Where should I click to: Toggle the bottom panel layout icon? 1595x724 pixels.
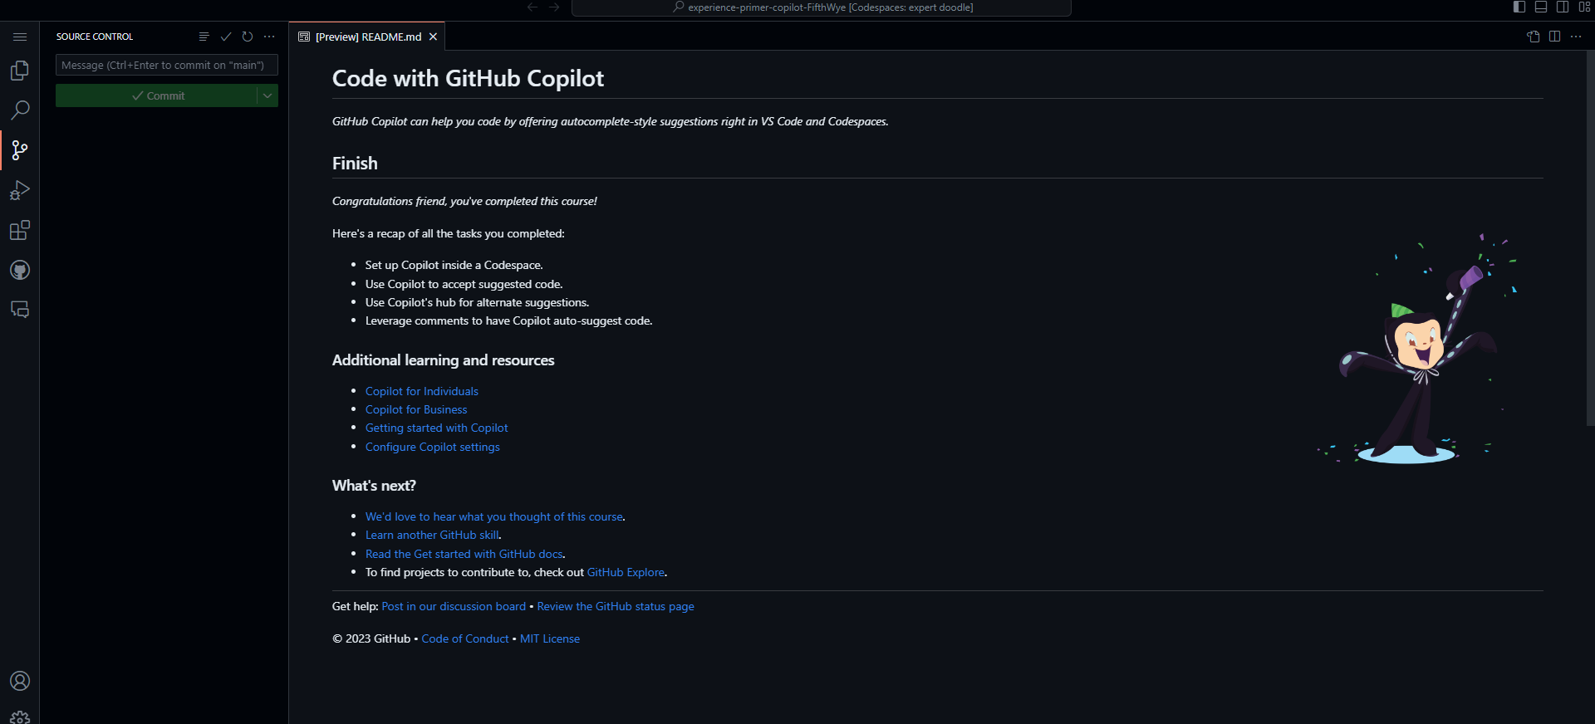click(1541, 7)
